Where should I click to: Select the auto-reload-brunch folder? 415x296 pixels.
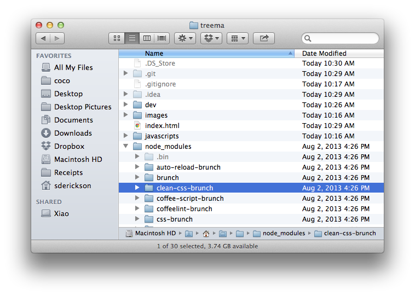(251, 167)
